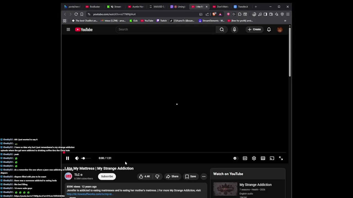
Task: Save the video with the Save button
Action: tap(191, 176)
